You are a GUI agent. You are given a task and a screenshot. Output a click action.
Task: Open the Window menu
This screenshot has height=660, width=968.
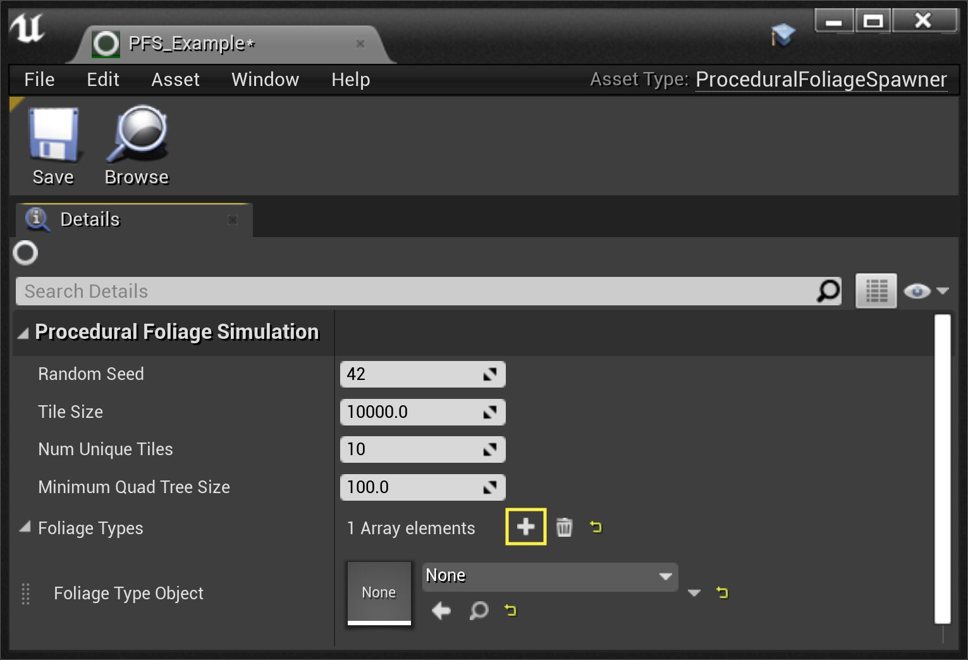click(265, 80)
